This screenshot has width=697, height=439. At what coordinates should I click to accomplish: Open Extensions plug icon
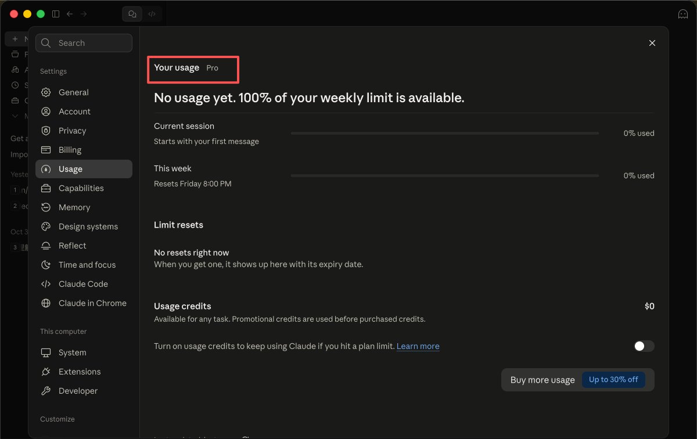tap(46, 372)
